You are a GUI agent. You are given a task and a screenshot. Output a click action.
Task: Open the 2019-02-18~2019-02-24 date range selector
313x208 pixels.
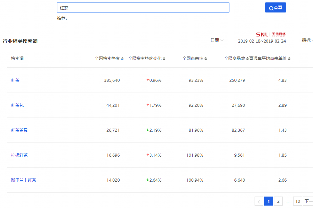point(262,42)
